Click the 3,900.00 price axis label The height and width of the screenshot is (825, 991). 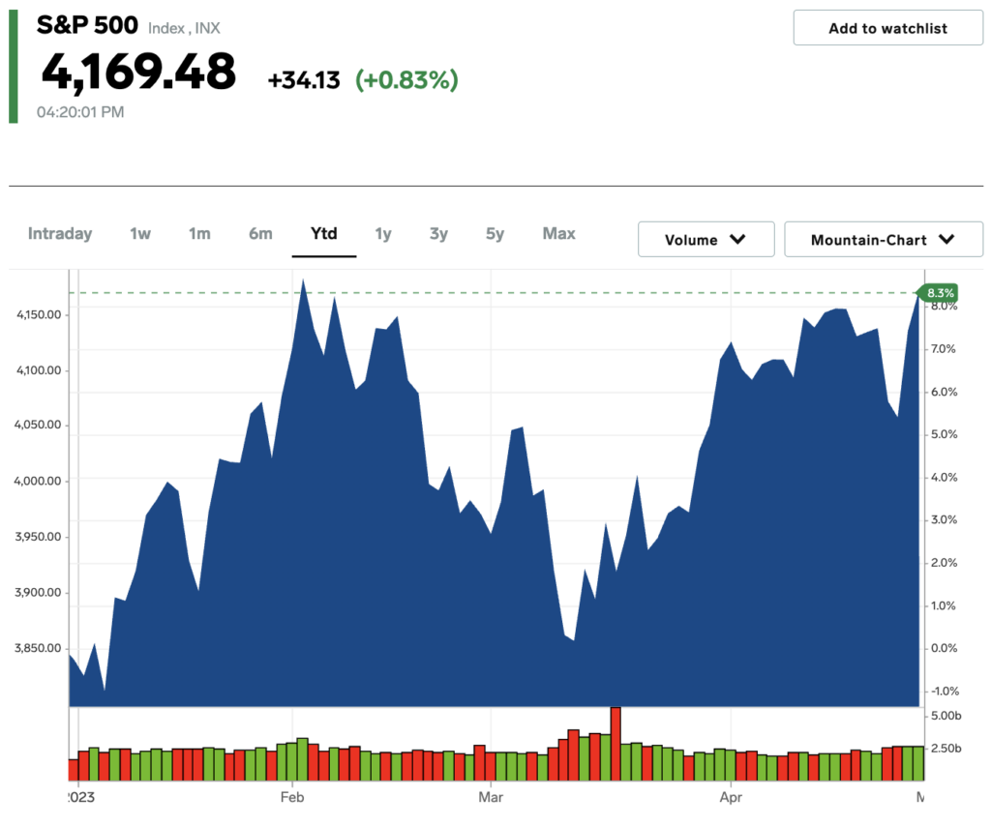38,593
